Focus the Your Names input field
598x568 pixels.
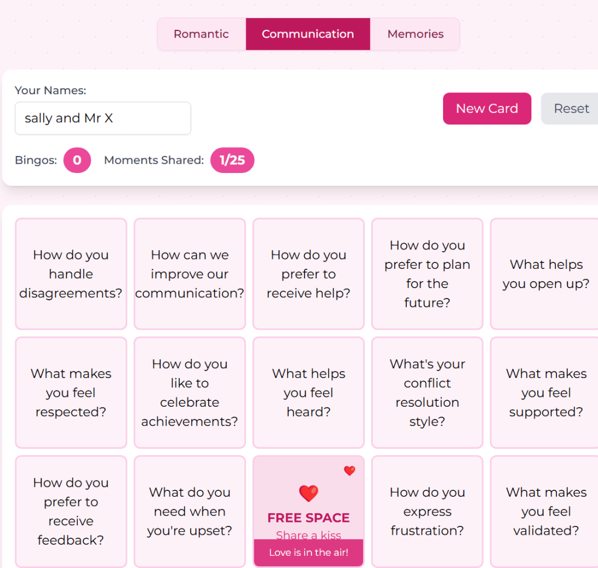pyautogui.click(x=103, y=118)
